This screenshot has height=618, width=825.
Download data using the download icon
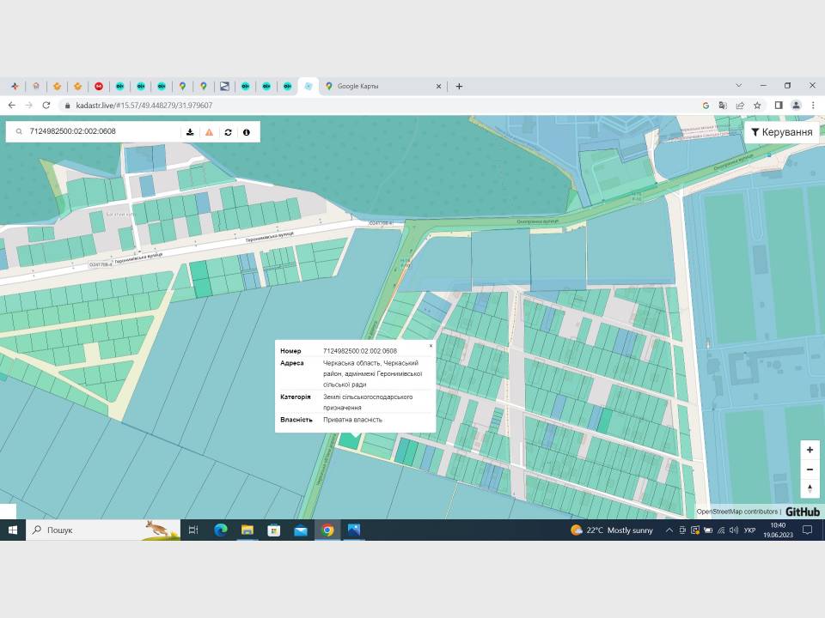190,132
